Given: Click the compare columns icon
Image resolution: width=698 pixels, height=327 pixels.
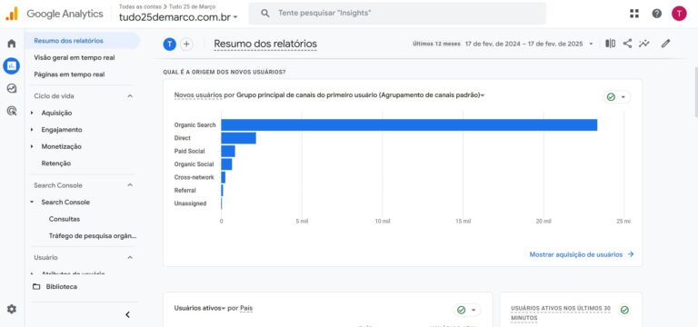Looking at the screenshot, I should point(611,44).
